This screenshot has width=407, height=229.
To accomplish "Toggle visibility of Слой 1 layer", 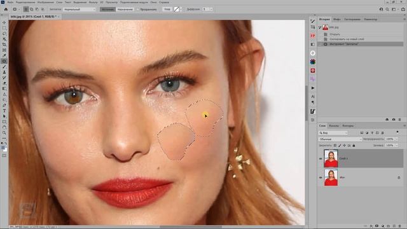I will tap(321, 158).
